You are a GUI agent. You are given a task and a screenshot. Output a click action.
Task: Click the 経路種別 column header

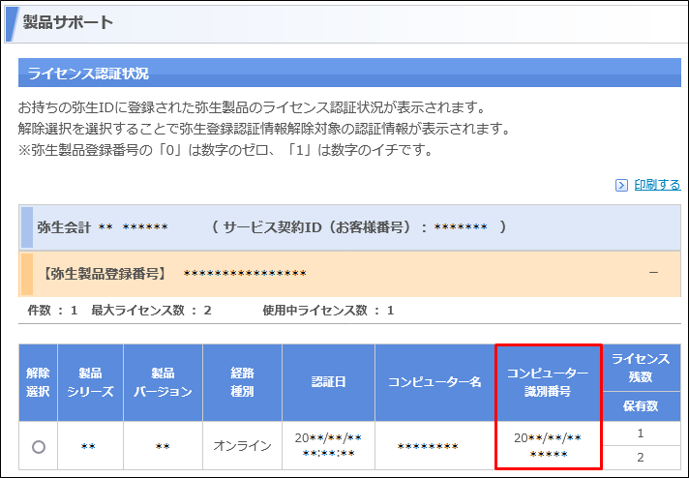242,382
